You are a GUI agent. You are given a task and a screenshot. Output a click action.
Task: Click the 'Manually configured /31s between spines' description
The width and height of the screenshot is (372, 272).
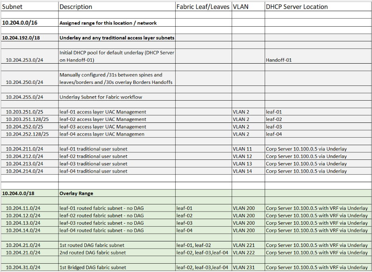pyautogui.click(x=117, y=78)
